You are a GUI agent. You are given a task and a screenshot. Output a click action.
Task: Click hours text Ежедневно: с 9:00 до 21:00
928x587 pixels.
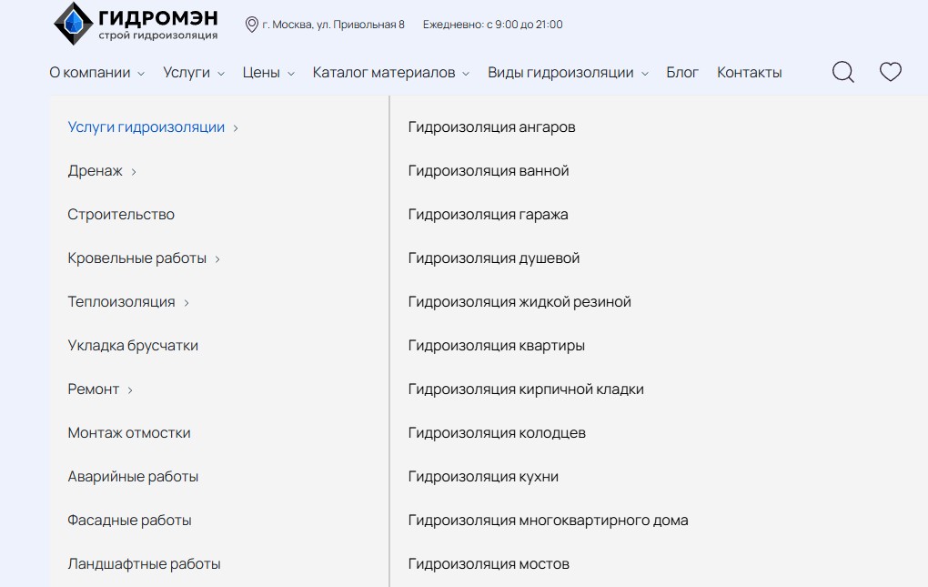point(492,25)
